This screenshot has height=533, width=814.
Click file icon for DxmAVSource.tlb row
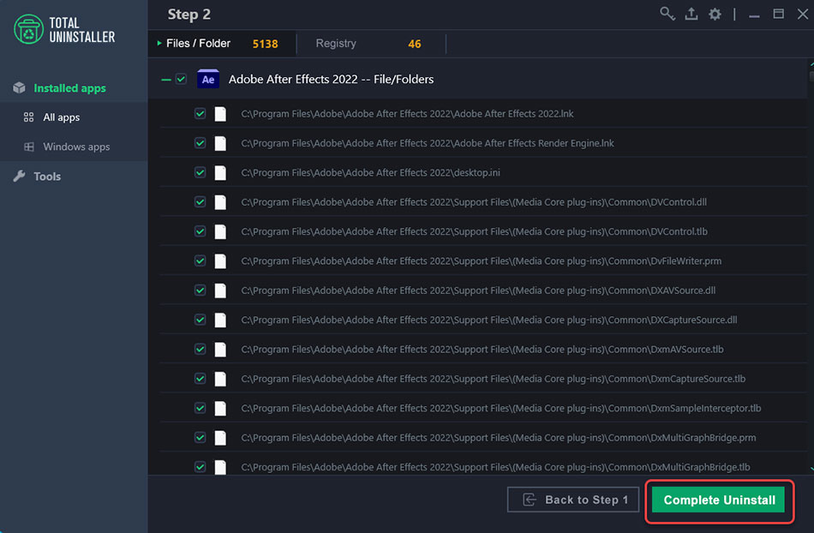click(220, 350)
